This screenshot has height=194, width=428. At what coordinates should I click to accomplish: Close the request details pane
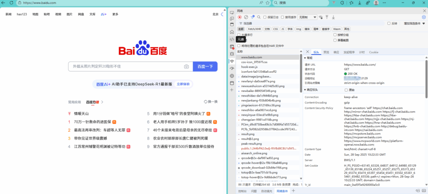(x=307, y=52)
